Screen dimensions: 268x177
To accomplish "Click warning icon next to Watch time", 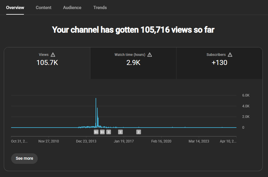I will (150, 55).
